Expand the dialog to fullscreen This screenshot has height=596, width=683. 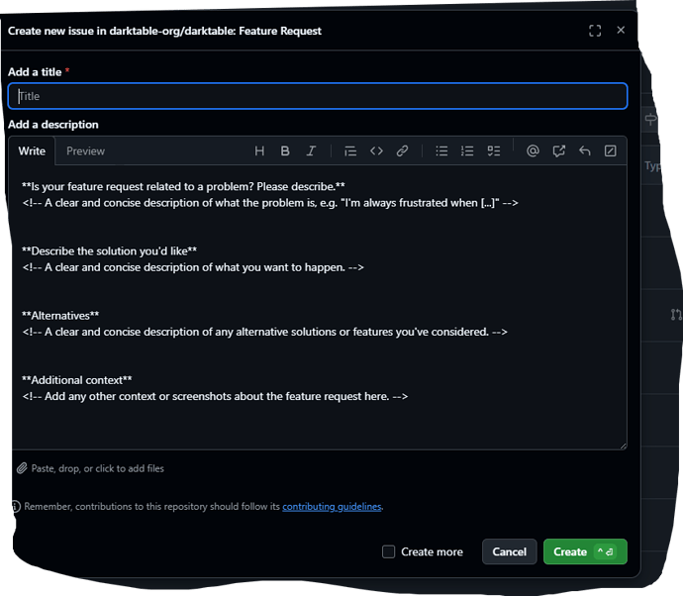coord(595,31)
